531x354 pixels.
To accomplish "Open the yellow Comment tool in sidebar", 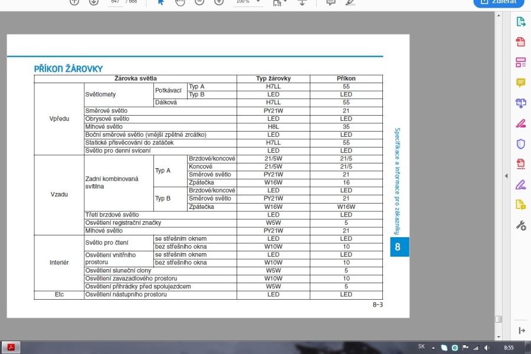I will pos(520,83).
